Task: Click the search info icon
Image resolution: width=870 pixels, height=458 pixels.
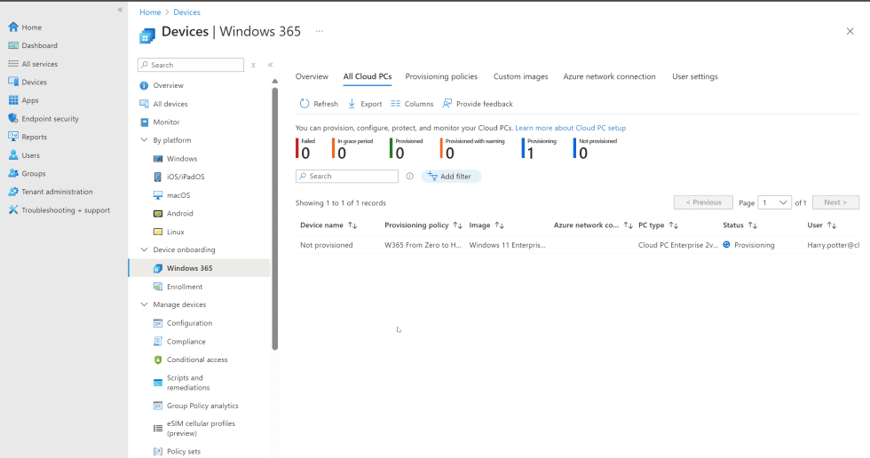Action: click(409, 177)
